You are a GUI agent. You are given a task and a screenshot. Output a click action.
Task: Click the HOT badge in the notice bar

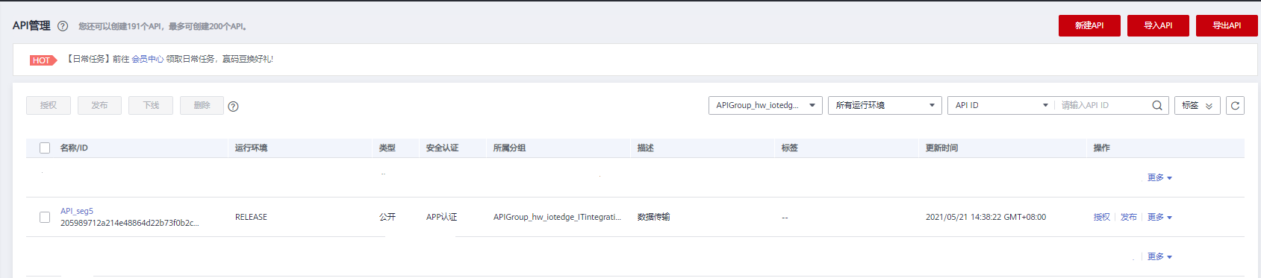coord(43,60)
